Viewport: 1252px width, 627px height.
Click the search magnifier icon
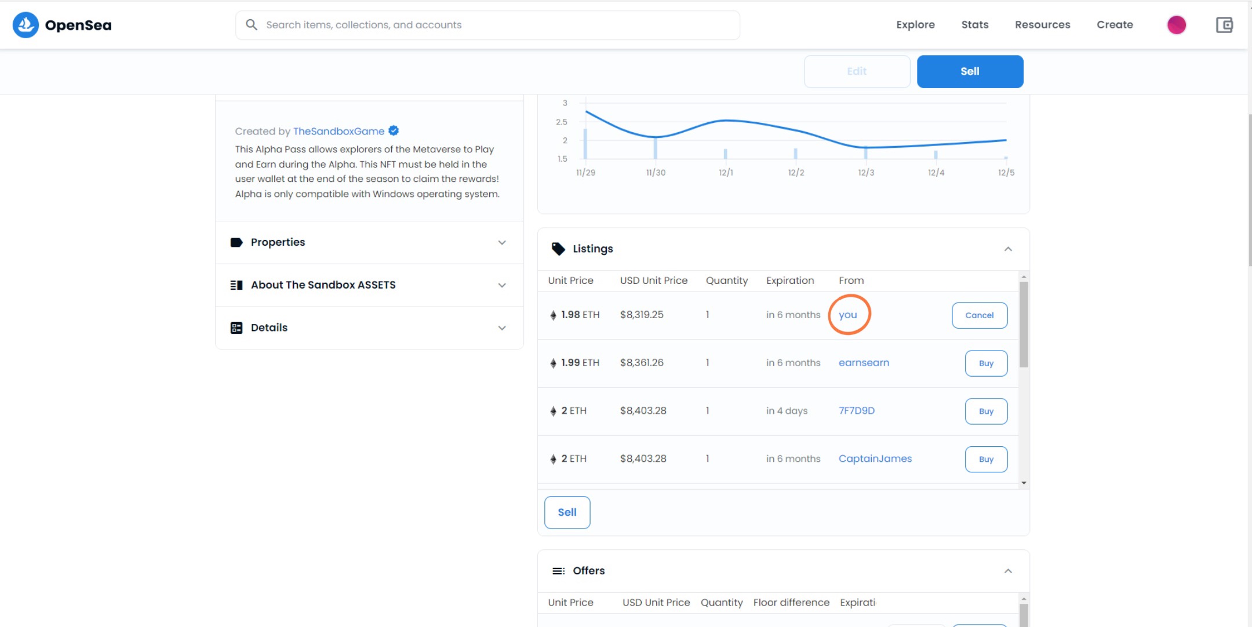pyautogui.click(x=252, y=25)
